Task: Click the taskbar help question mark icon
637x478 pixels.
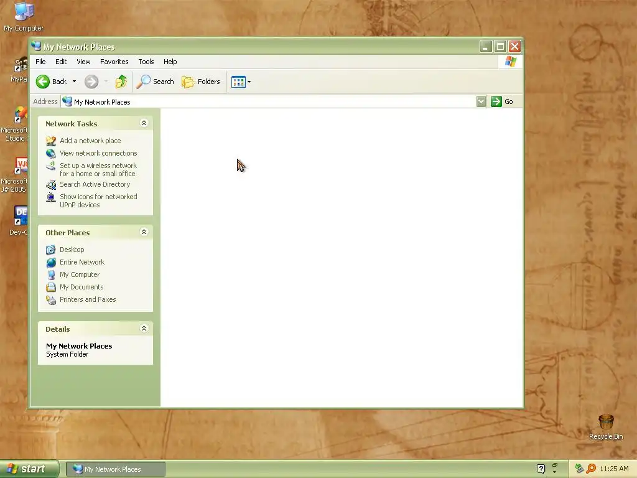Action: coord(541,469)
